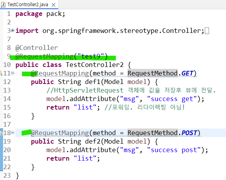Collapse the def2 method at line 18

coord(13,133)
